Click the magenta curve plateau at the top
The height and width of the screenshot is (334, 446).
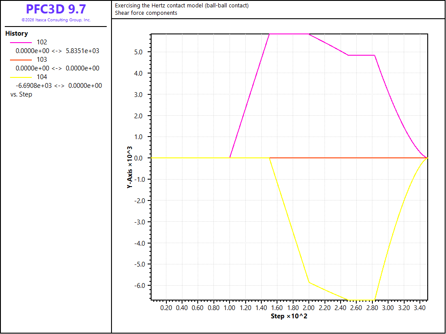click(289, 34)
